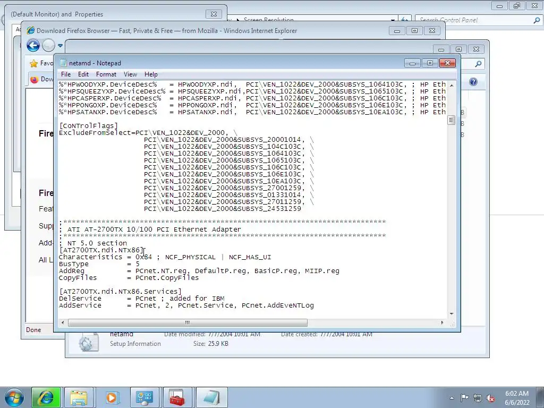Click the HPSATANXP.DeviceDesc line
The height and width of the screenshot is (408, 544).
point(252,112)
